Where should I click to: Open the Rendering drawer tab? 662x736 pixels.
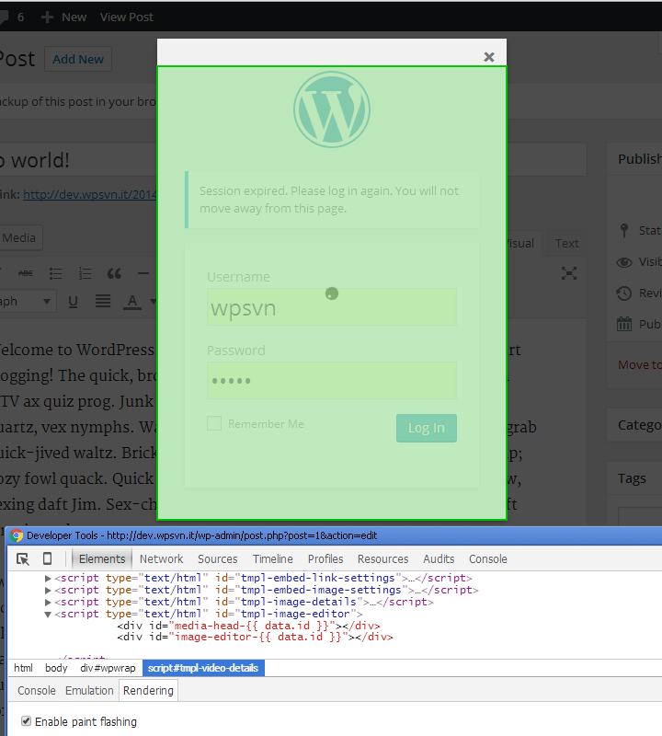coord(148,691)
